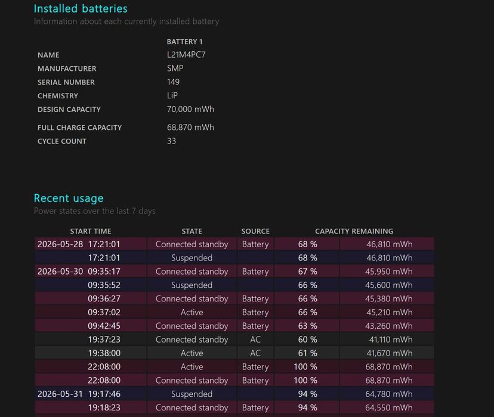
Task: Click the 100 % value in Active row
Action: pyautogui.click(x=305, y=367)
